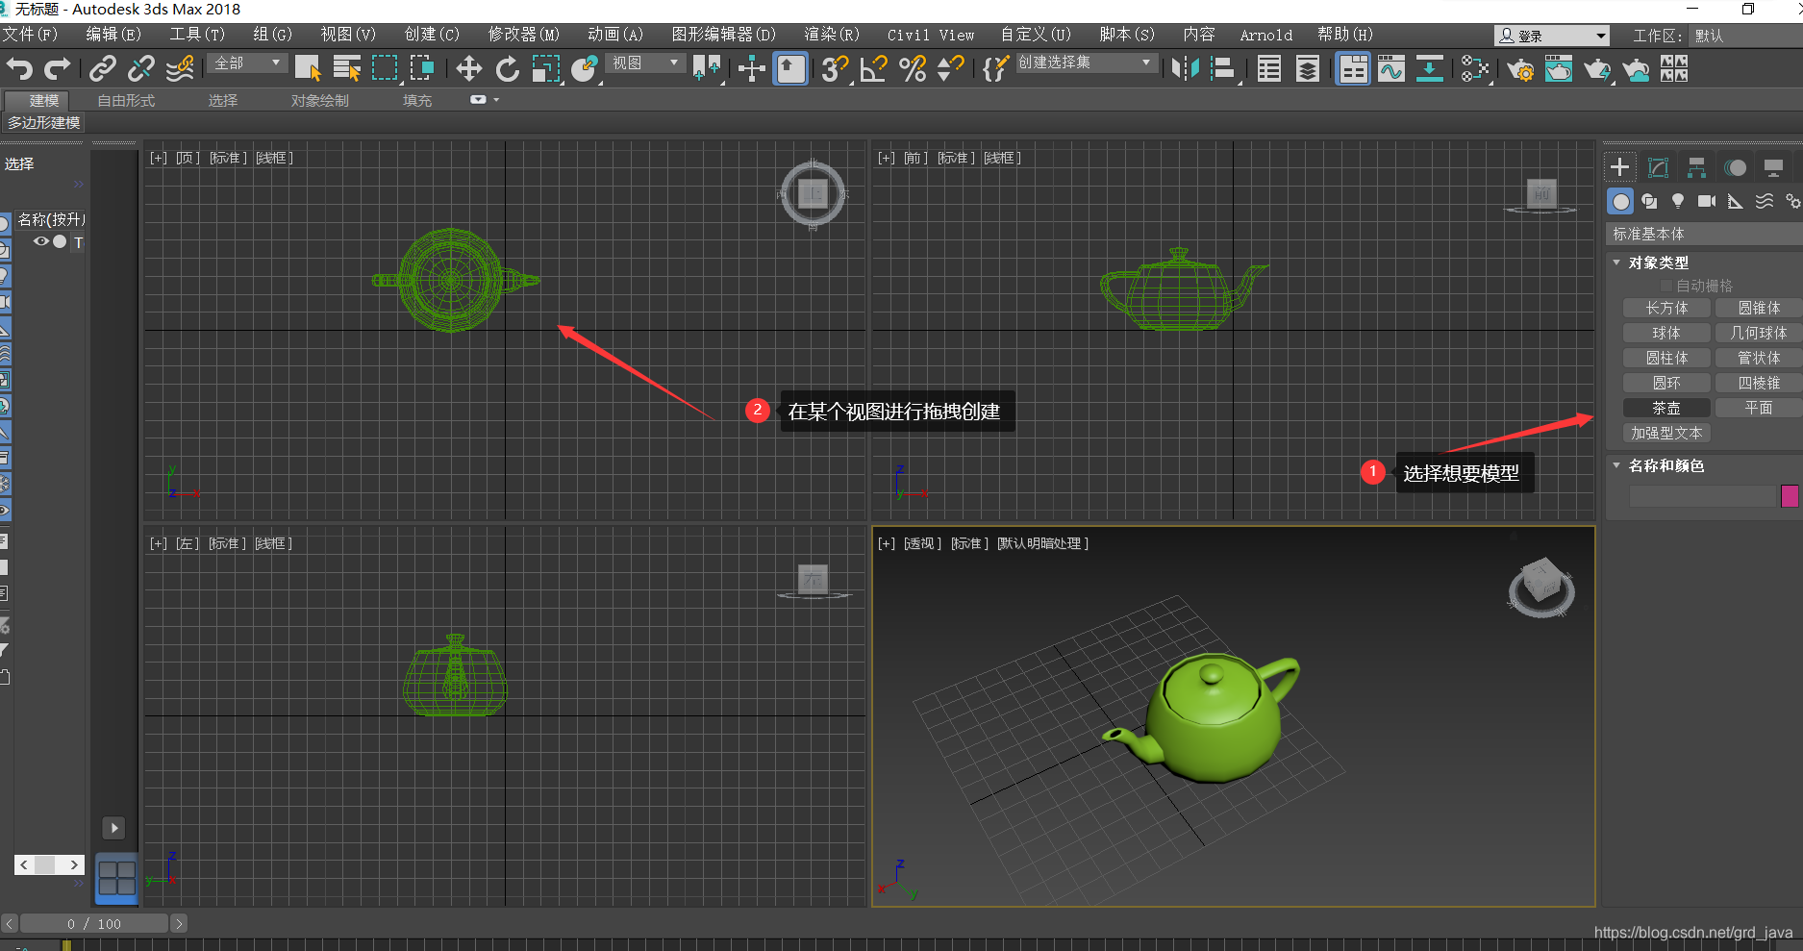The height and width of the screenshot is (951, 1803).
Task: Activate the Select and Scale tool
Action: click(545, 69)
